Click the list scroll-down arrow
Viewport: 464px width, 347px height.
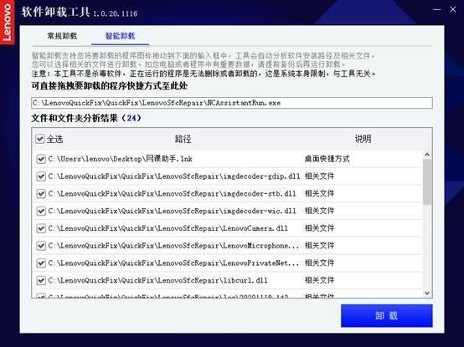coord(427,293)
